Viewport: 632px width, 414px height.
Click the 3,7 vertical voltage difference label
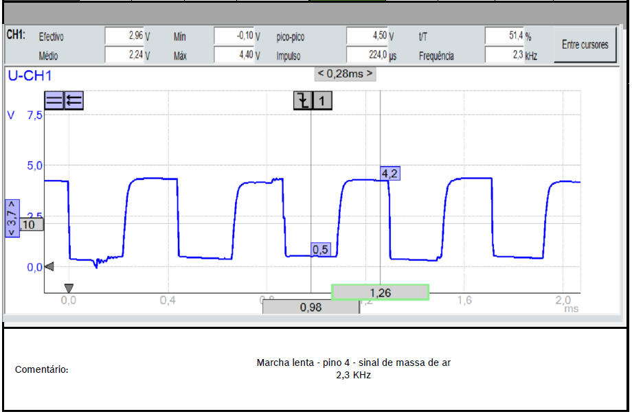[12, 218]
